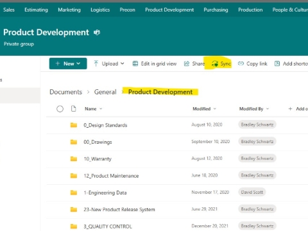Click the Sync toolbar button
308x231 pixels.
click(221, 64)
